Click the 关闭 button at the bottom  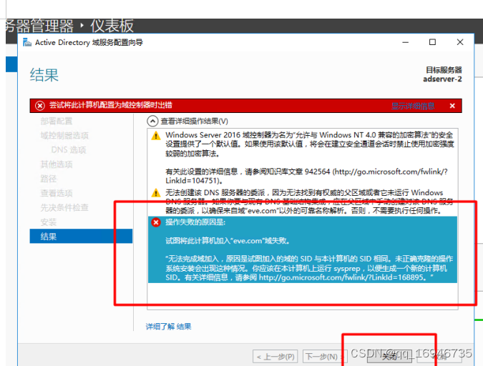coord(390,357)
